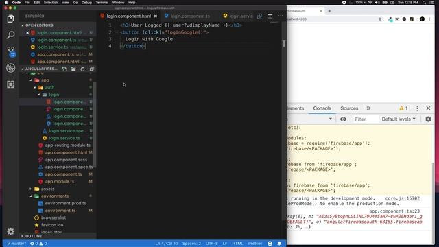The image size is (439, 247).
Task: Open Source Control view icon
Action: (11, 51)
